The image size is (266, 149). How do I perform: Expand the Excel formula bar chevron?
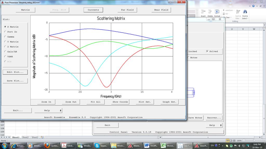click(264, 25)
